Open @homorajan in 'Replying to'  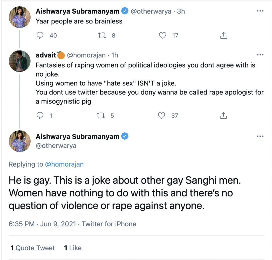[x=64, y=164]
